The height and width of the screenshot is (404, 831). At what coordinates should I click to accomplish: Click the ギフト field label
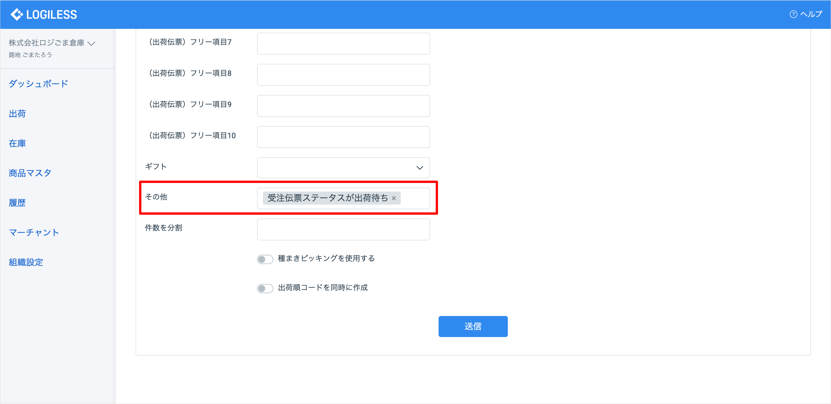156,167
